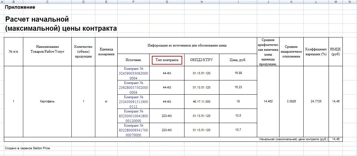Click the '(максимальной) цены контракта' title line
The width and height of the screenshot is (357, 156).
[61, 29]
